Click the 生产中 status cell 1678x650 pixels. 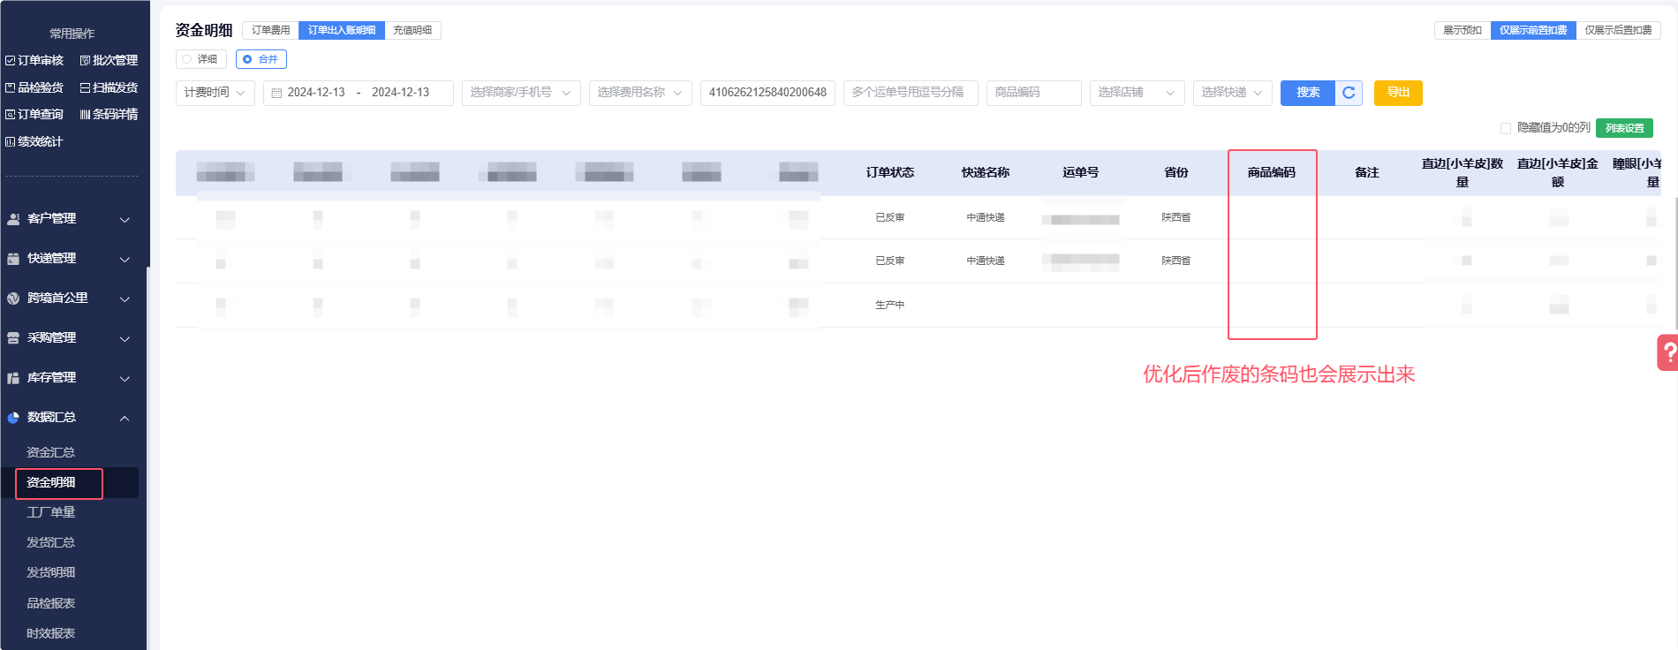pyautogui.click(x=890, y=306)
